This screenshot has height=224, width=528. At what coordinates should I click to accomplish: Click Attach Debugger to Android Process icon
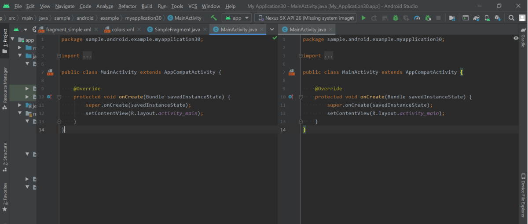(428, 18)
